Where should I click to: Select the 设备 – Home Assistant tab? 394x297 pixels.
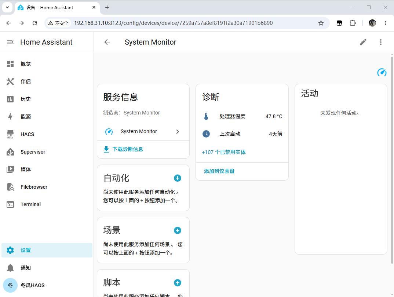click(x=57, y=8)
